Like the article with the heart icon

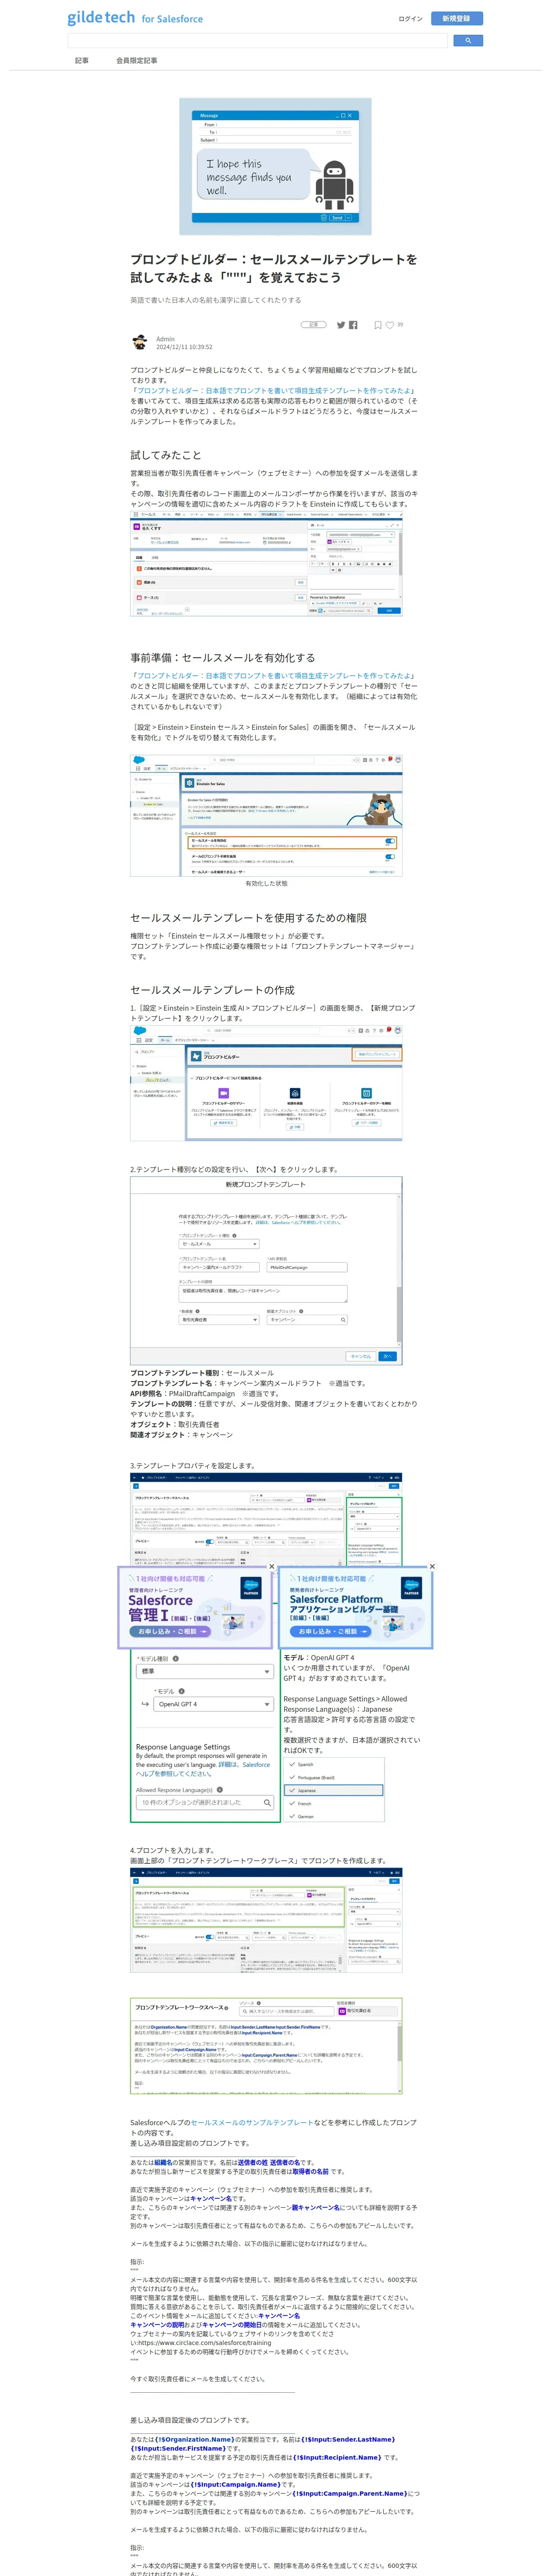tap(390, 325)
